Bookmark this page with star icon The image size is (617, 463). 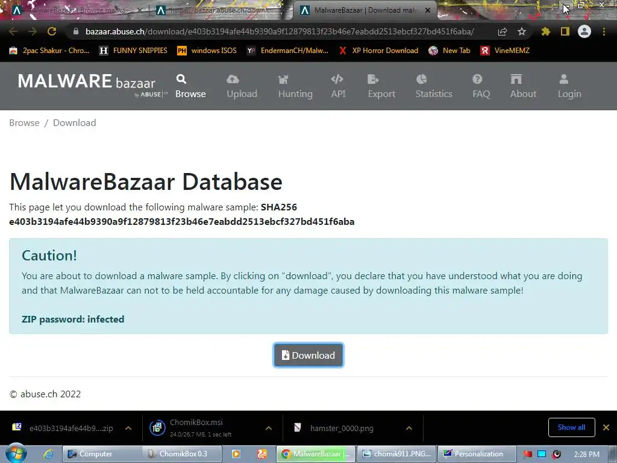[x=521, y=31]
